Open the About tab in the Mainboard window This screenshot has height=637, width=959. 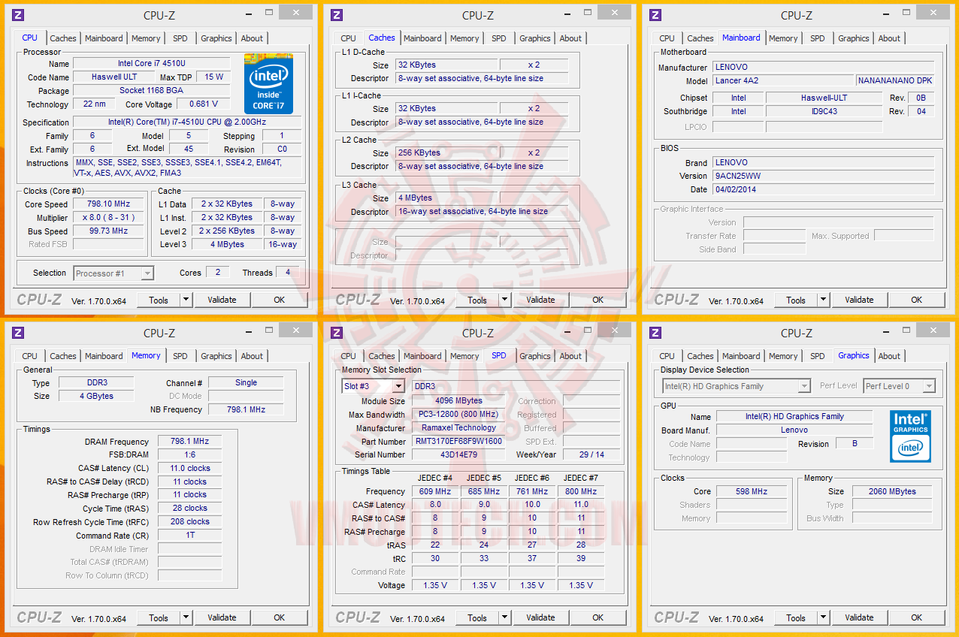coord(889,38)
